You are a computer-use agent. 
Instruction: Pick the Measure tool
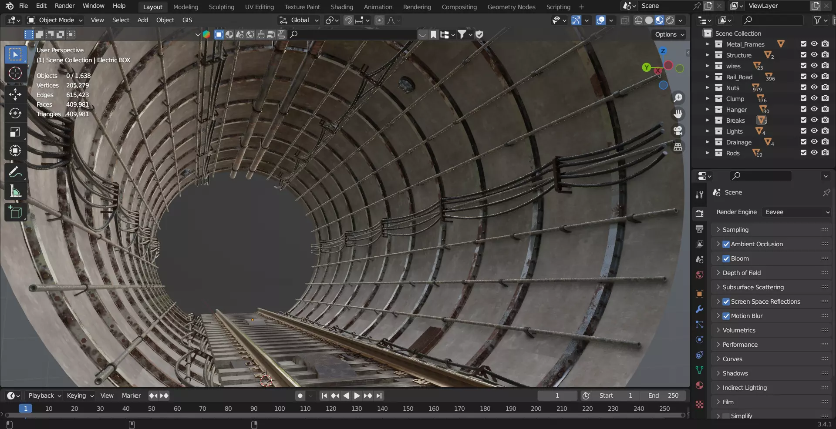click(15, 191)
